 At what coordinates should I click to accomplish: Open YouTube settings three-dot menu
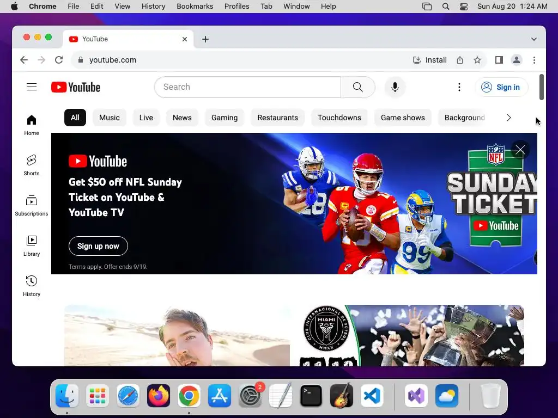coord(459,87)
